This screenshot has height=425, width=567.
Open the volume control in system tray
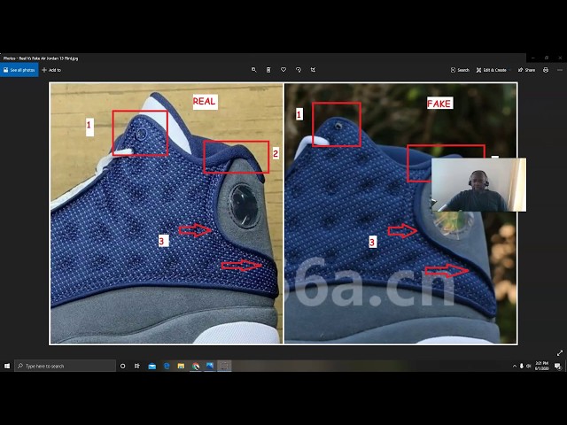point(528,366)
